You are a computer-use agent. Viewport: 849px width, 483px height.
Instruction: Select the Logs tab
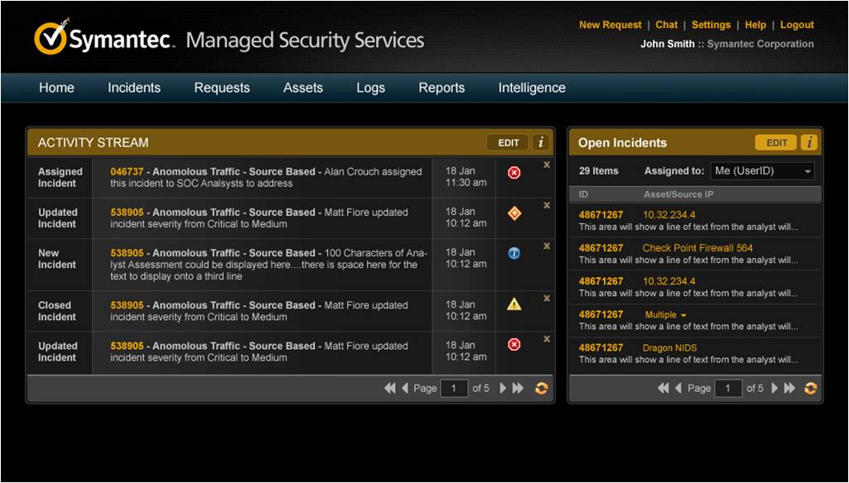click(x=371, y=88)
